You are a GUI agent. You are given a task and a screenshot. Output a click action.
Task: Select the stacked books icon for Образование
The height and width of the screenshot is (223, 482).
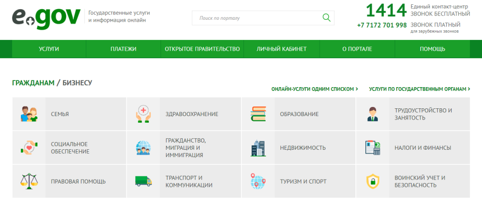coord(258,114)
